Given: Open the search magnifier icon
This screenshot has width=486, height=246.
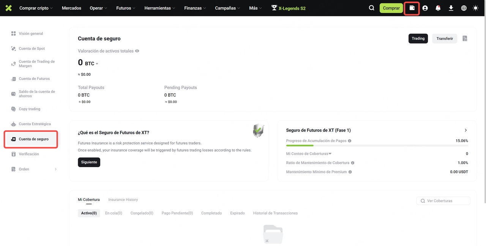Looking at the screenshot, I should (372, 8).
